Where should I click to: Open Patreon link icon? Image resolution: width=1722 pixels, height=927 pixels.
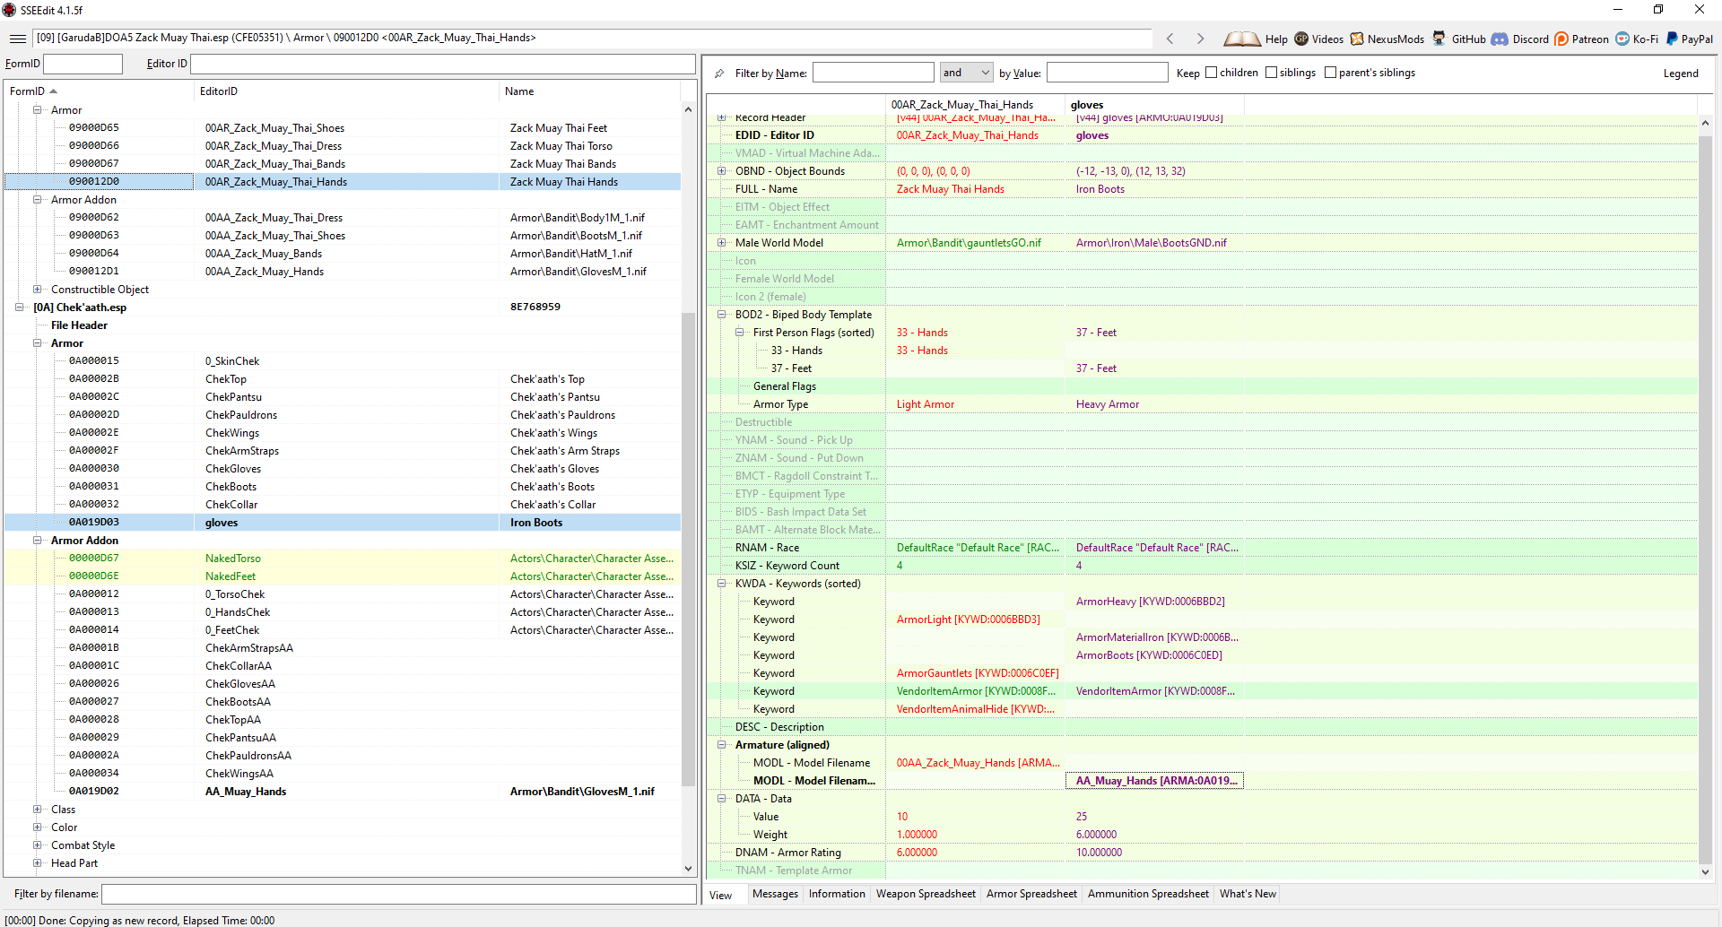tap(1561, 39)
